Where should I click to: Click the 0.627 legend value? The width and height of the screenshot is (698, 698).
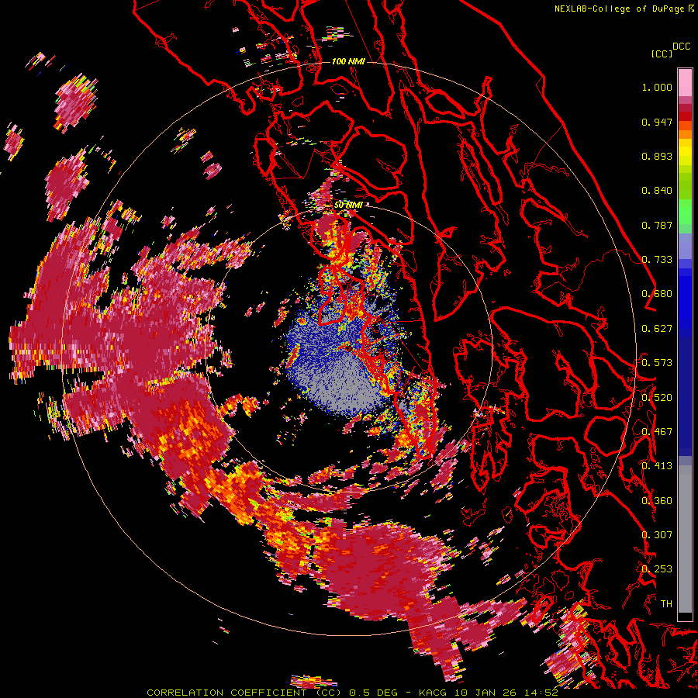pos(657,329)
